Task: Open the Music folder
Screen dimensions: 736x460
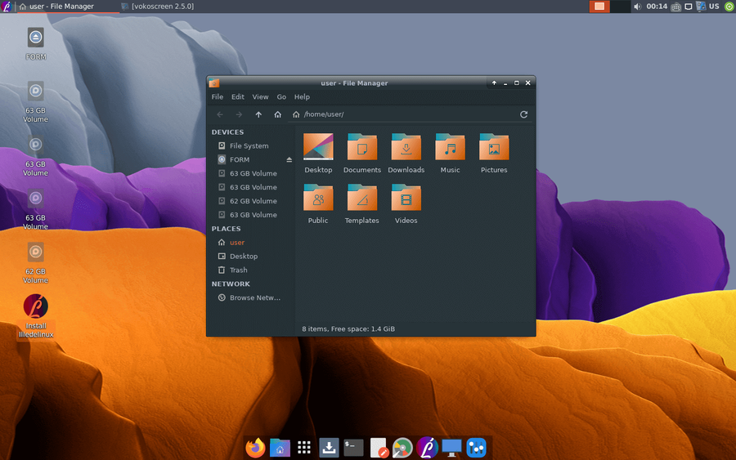Action: pyautogui.click(x=450, y=147)
